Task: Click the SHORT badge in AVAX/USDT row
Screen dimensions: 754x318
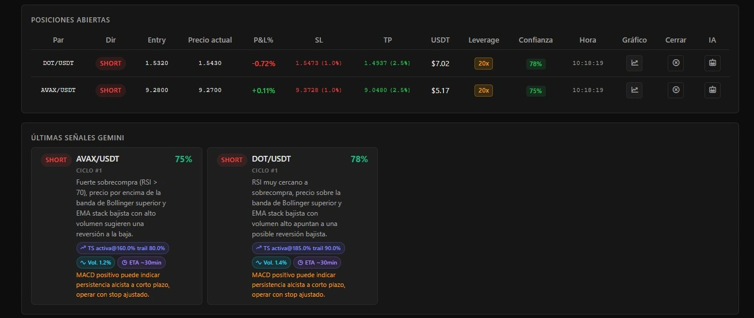Action: [110, 90]
